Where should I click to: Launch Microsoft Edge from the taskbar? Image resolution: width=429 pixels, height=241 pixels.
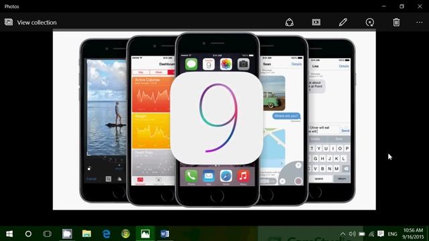106,234
